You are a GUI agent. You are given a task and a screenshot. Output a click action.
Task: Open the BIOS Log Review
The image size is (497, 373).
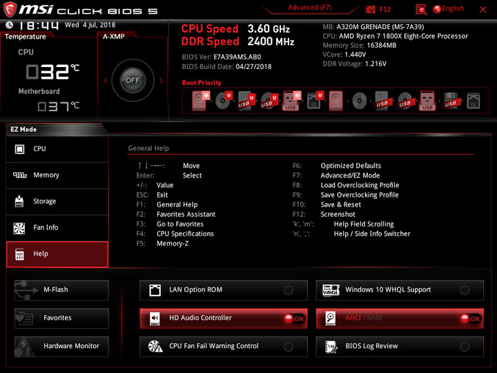coord(400,346)
